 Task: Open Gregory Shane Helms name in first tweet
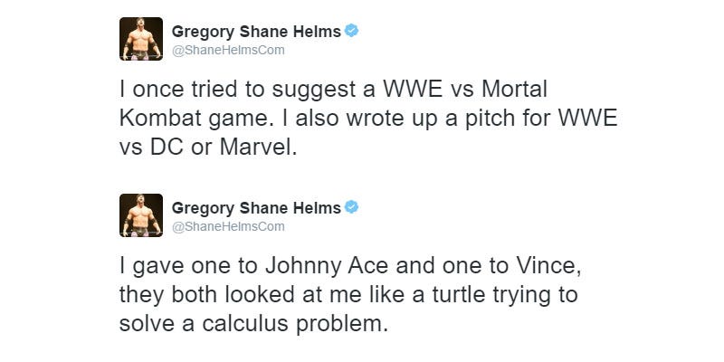(x=256, y=32)
